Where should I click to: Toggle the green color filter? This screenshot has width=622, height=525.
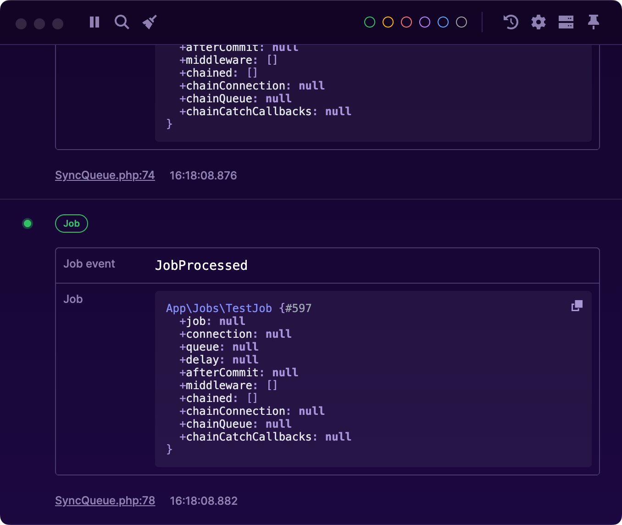click(x=369, y=22)
